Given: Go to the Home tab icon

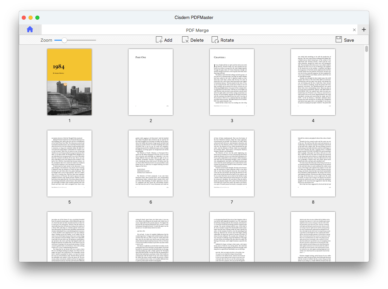Looking at the screenshot, I should coord(30,30).
